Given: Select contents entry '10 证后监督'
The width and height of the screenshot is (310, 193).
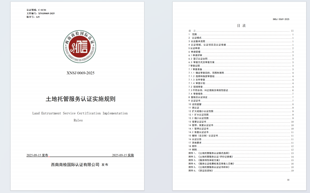Looking at the screenshot, I should click(x=241, y=104).
